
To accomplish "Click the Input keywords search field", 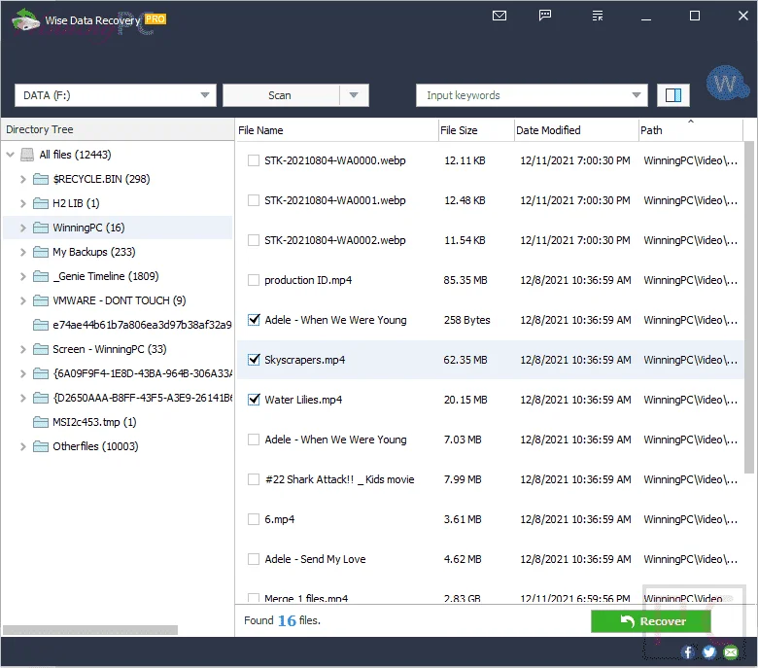I will click(x=525, y=95).
